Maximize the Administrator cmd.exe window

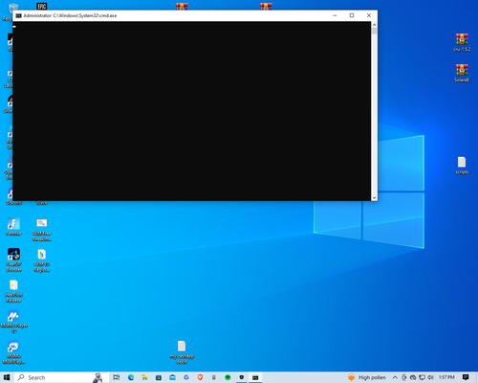click(x=352, y=15)
